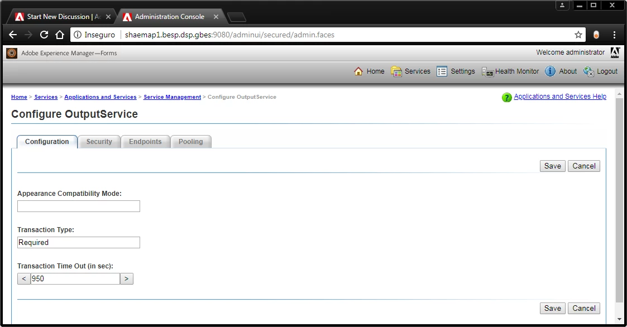Open the Services menu item

[418, 71]
